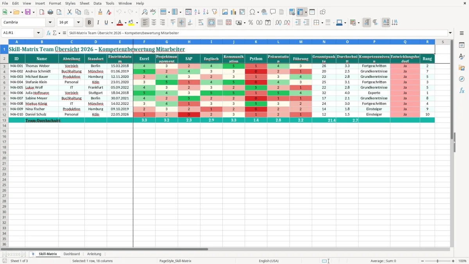Insert a pivot table
Screen dimensions: 469x264
pos(242,12)
